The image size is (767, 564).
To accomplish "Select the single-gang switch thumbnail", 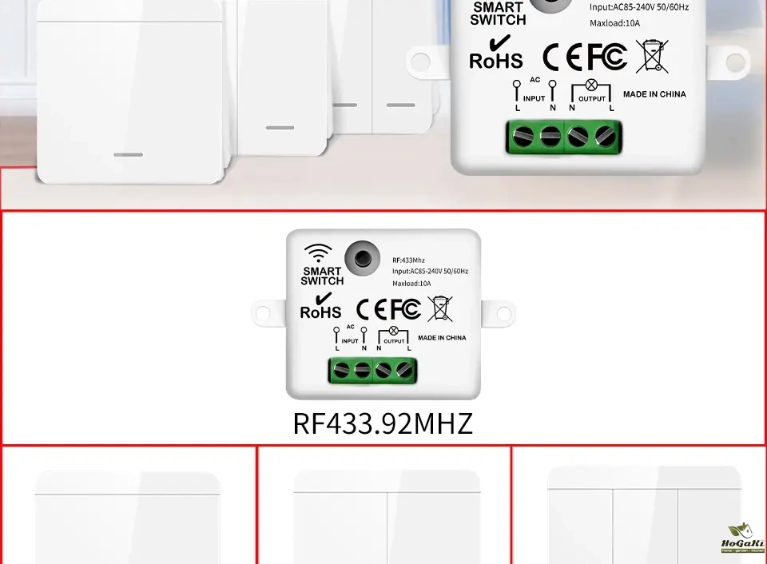I will (128, 517).
